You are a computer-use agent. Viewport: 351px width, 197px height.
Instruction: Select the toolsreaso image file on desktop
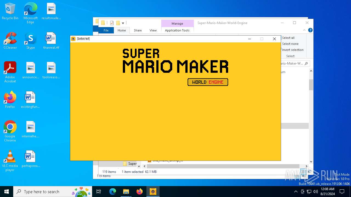51,71
